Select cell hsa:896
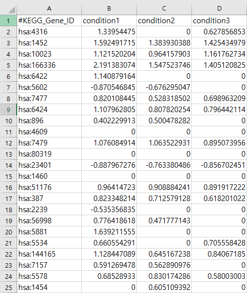This screenshot has width=247, height=293. pos(49,121)
